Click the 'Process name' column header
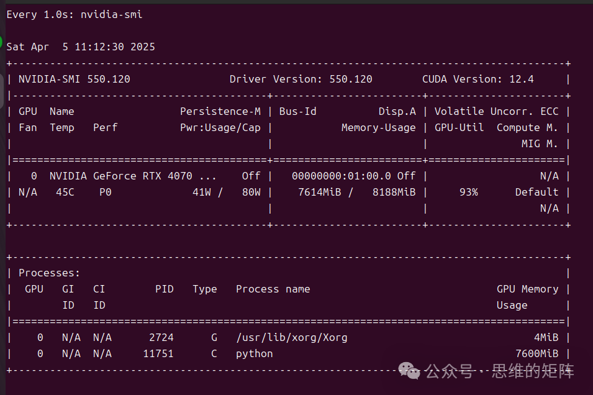This screenshot has height=395, width=593. click(x=273, y=289)
